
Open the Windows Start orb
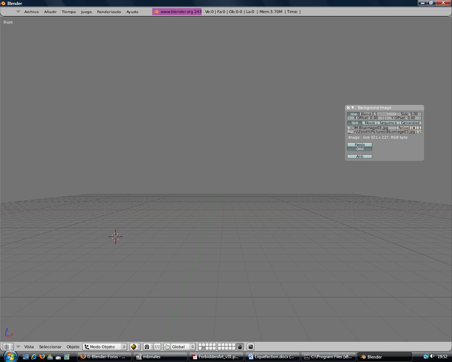(10, 356)
